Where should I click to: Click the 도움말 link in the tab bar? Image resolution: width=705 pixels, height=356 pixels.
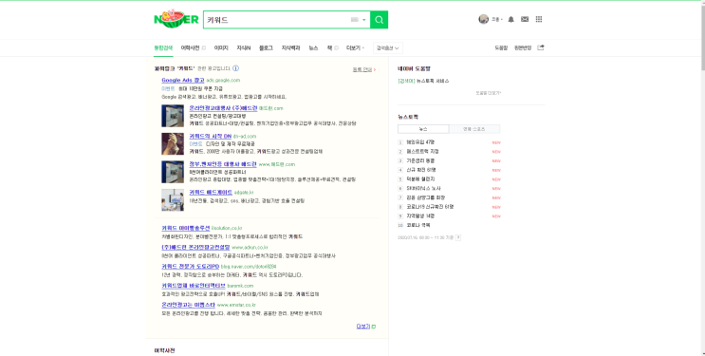tap(501, 47)
